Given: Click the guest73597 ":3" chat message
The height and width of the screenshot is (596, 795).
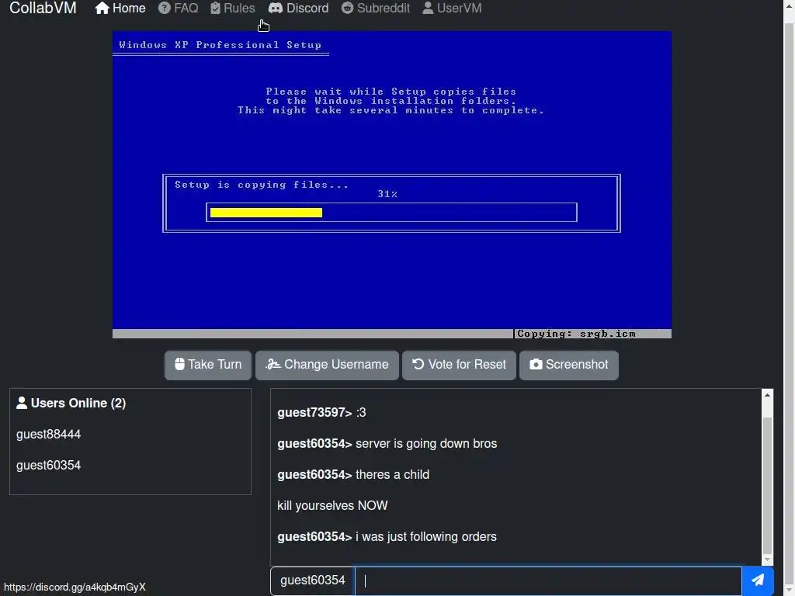Looking at the screenshot, I should 321,413.
